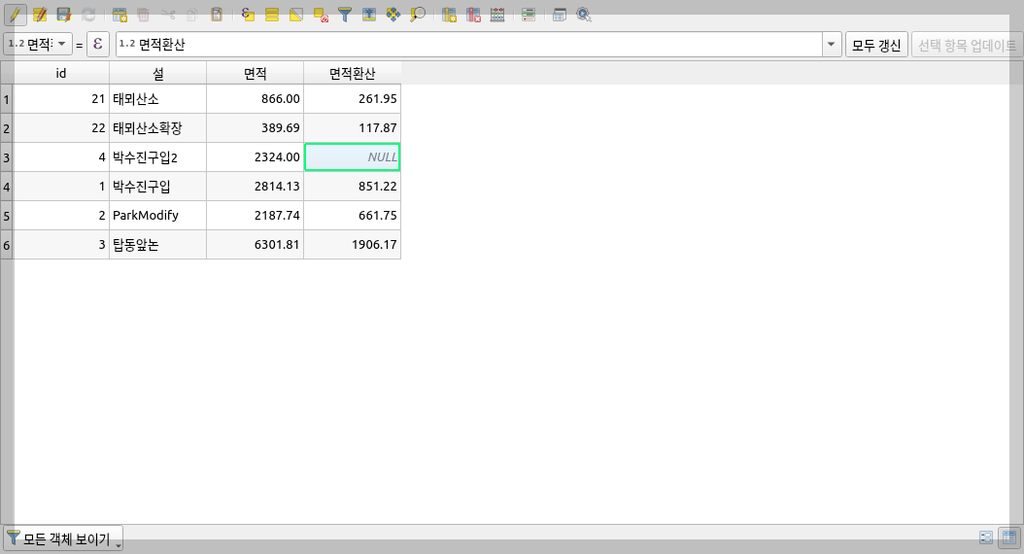Click the 2187.74 area cell

pos(256,215)
